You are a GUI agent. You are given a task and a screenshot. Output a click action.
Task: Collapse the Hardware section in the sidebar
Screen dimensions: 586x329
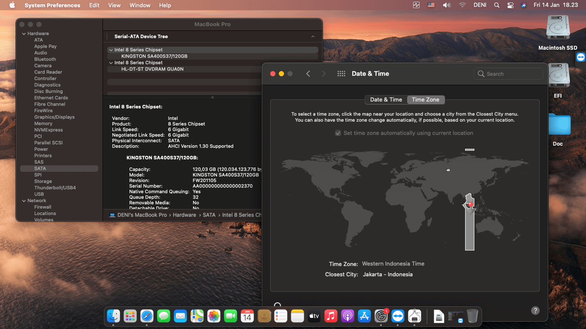pyautogui.click(x=24, y=33)
